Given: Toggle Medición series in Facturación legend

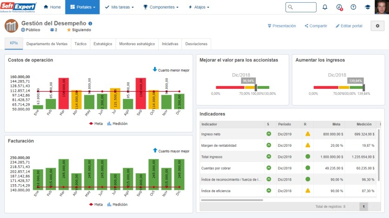Looking at the screenshot, I should click(x=117, y=204).
